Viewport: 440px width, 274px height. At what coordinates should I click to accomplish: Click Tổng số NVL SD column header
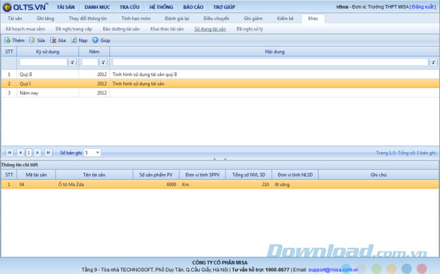[x=249, y=174]
